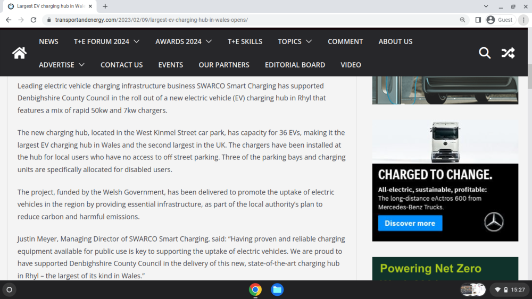Open OUR PARTNERS page
This screenshot has height=299, width=532.
tap(224, 65)
